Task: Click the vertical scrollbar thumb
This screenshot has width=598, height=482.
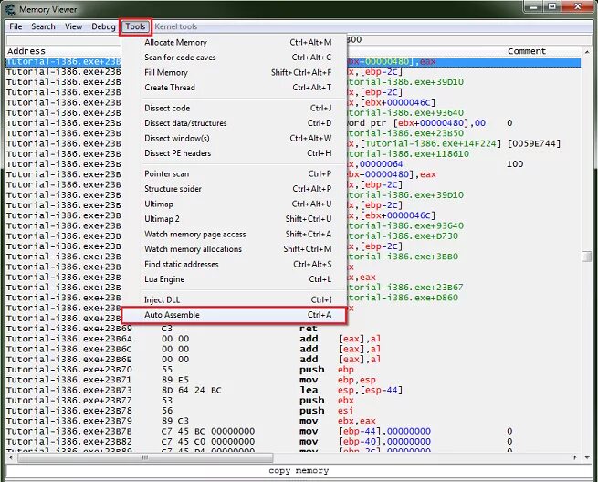Action: pos(586,257)
